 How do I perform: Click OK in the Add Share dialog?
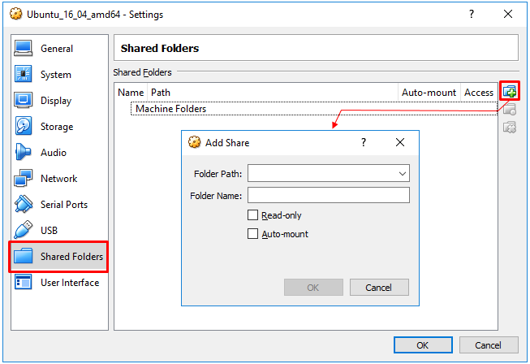pyautogui.click(x=313, y=288)
